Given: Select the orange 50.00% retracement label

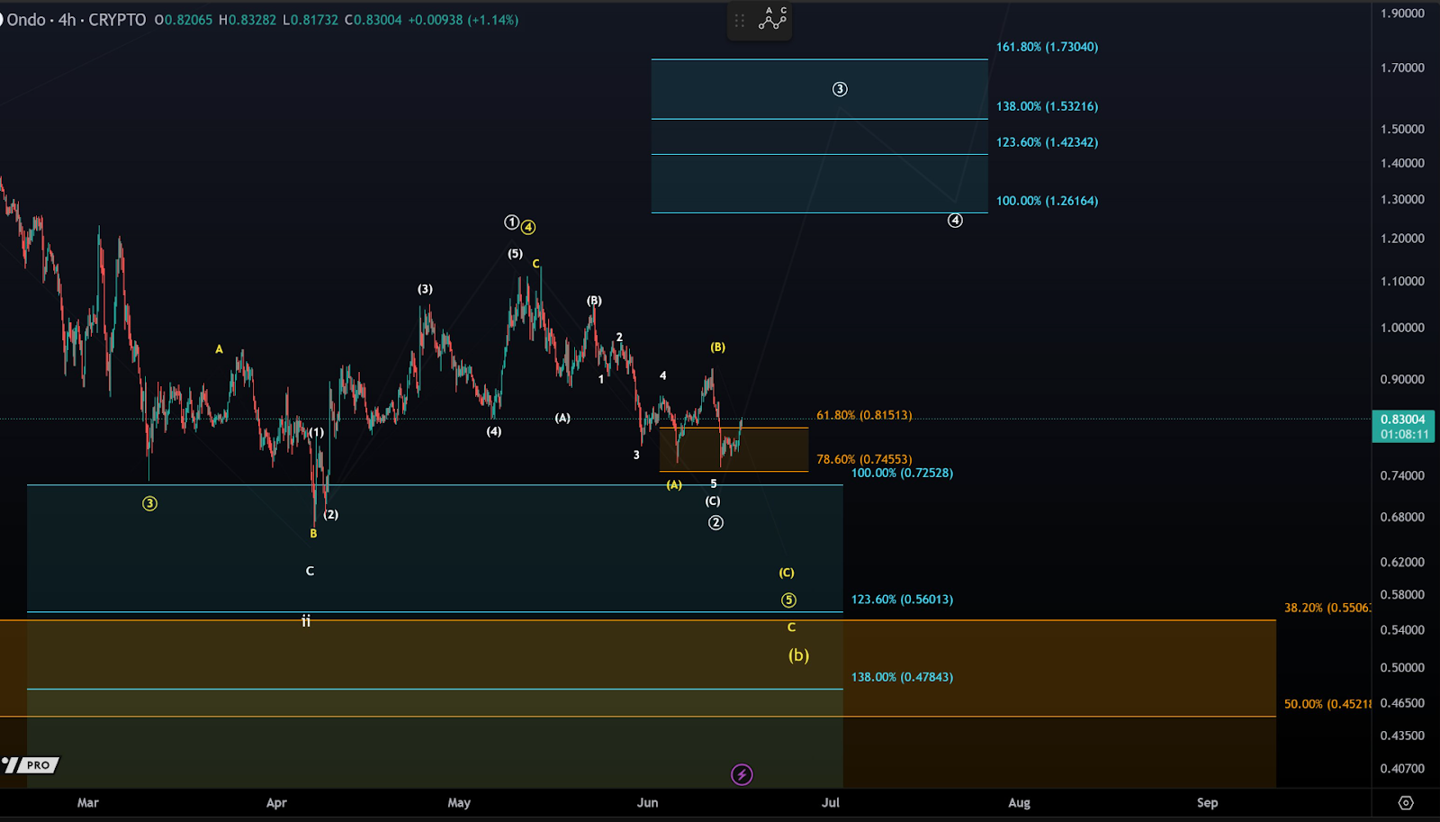Looking at the screenshot, I should [x=1327, y=704].
